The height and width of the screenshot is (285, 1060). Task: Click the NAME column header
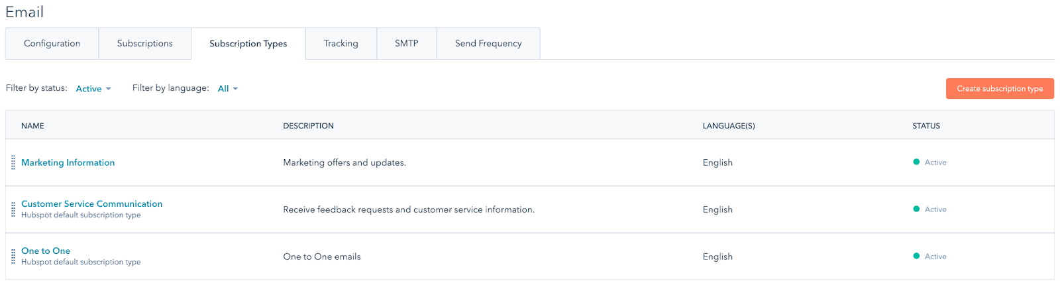pos(32,126)
